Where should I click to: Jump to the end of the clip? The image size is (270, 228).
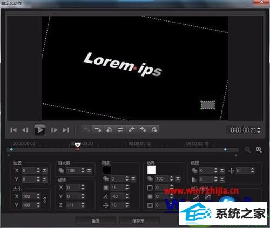(x=66, y=130)
